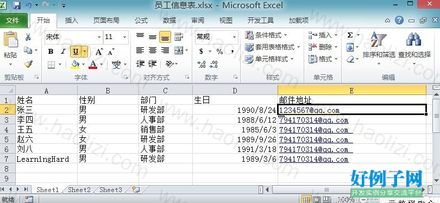
Task: Switch to the 页面布局 tab
Action: pos(106,21)
